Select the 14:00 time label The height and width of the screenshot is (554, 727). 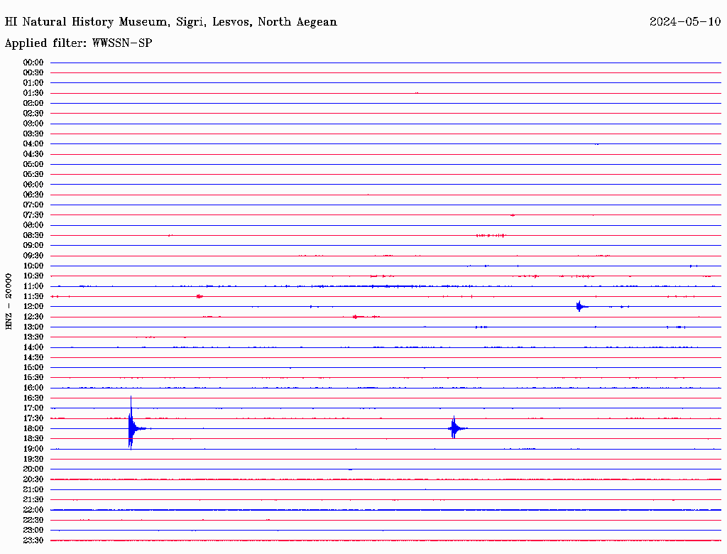tap(33, 347)
